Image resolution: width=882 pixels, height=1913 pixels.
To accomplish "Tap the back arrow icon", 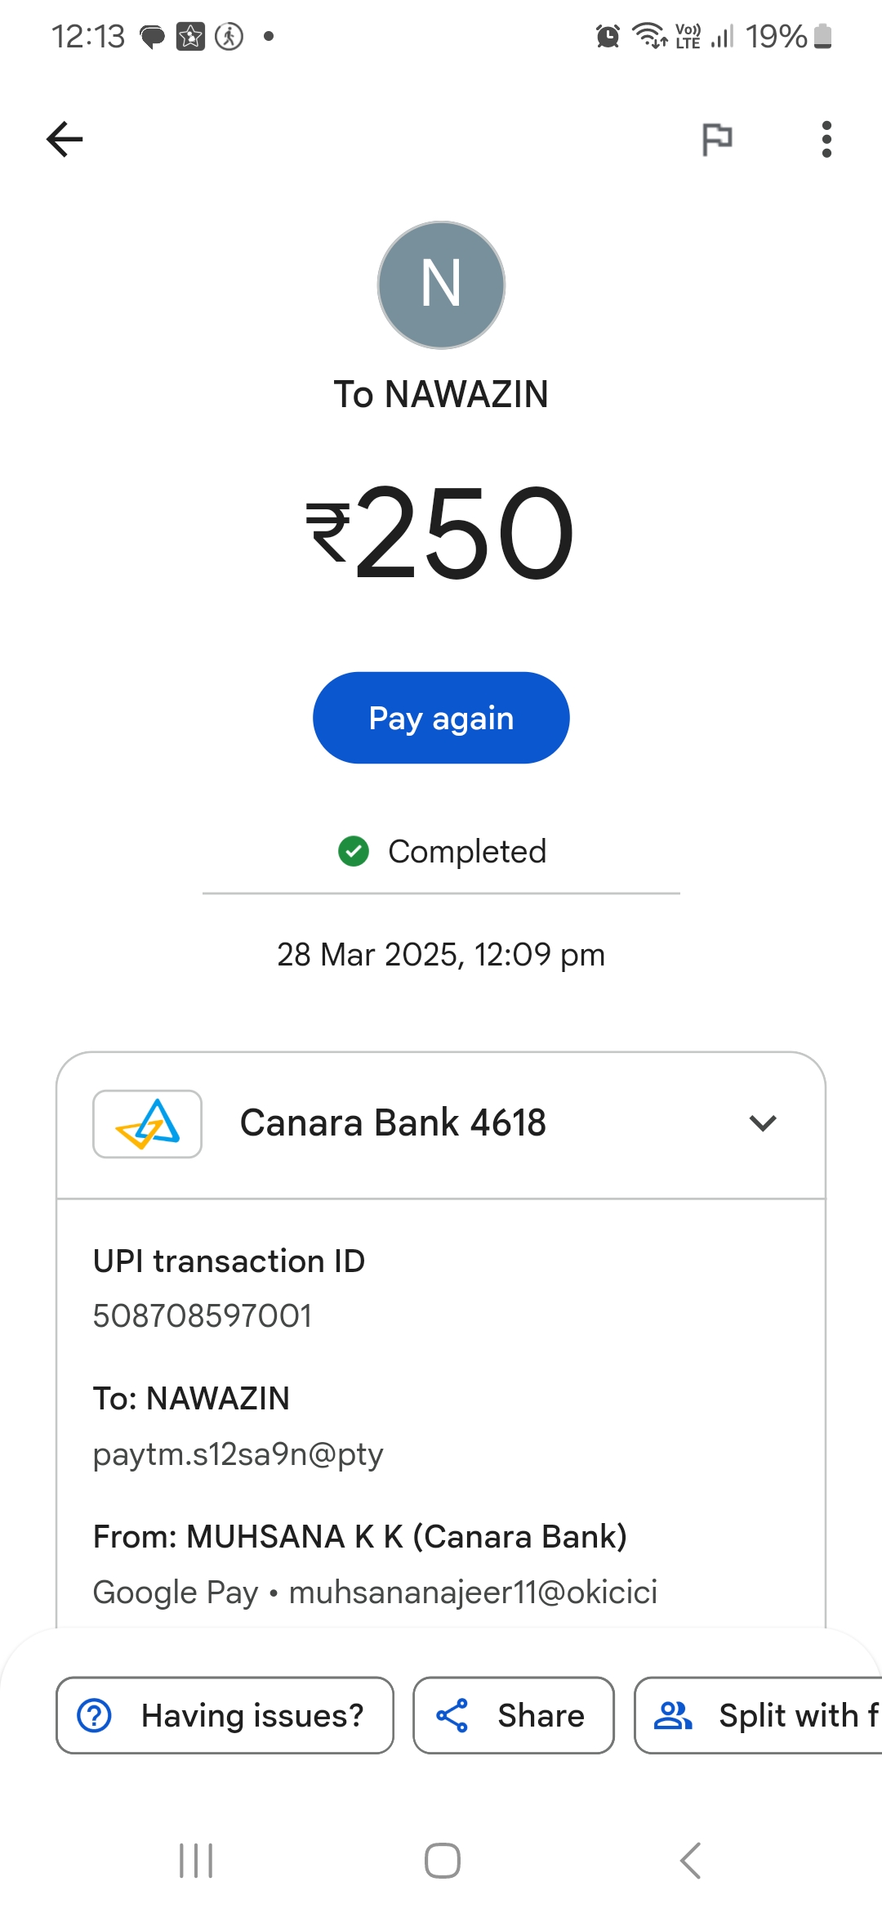I will tap(65, 139).
